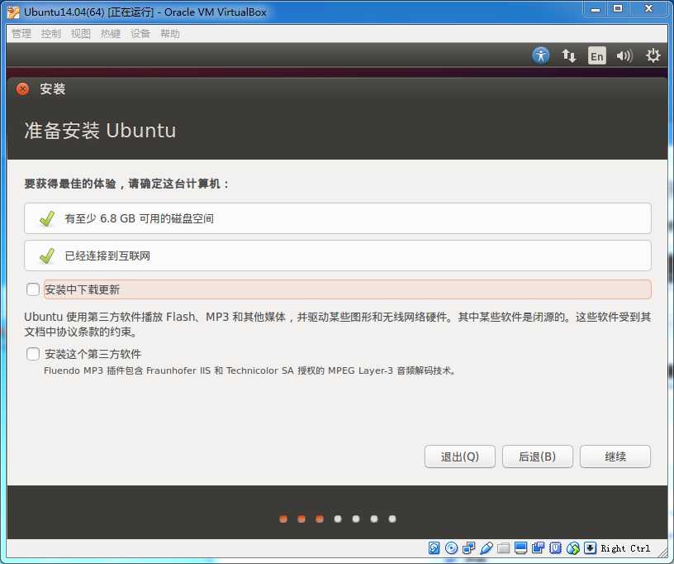674x564 pixels.
Task: Open the sound volume indicator
Action: click(624, 55)
